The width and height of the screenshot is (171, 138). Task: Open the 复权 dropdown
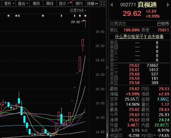coord(9,3)
